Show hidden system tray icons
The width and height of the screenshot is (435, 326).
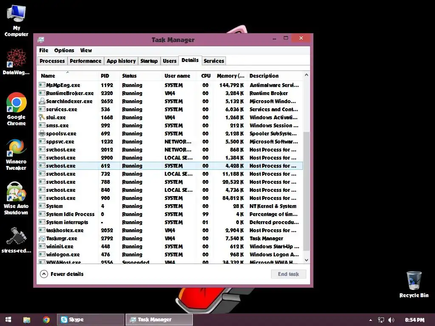370,320
